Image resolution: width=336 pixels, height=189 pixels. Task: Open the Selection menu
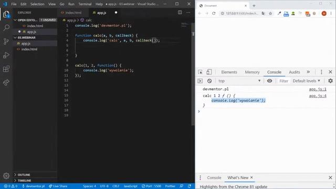(x=37, y=4)
